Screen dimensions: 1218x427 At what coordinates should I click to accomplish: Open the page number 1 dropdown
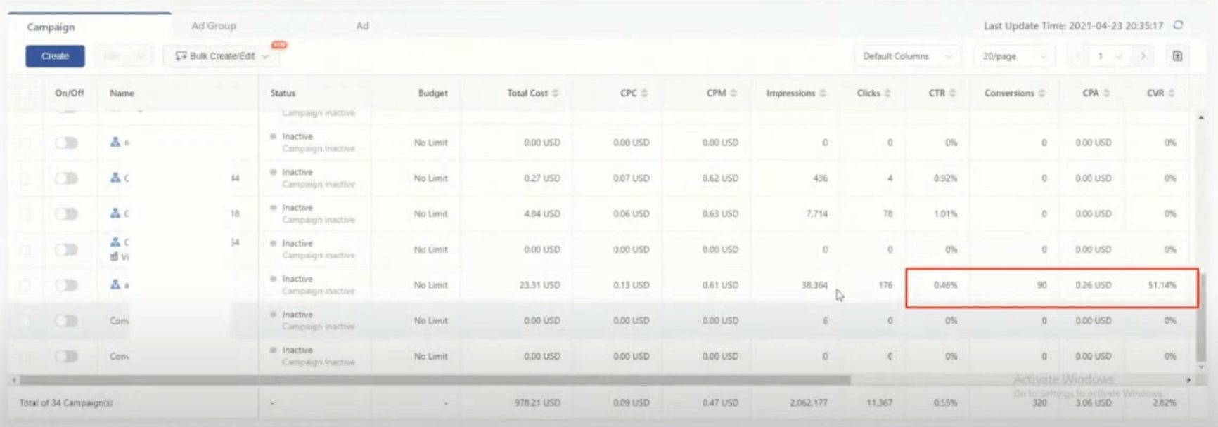pos(1110,56)
